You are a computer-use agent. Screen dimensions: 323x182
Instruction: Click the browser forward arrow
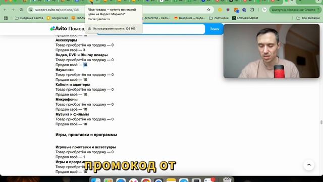tap(13, 10)
